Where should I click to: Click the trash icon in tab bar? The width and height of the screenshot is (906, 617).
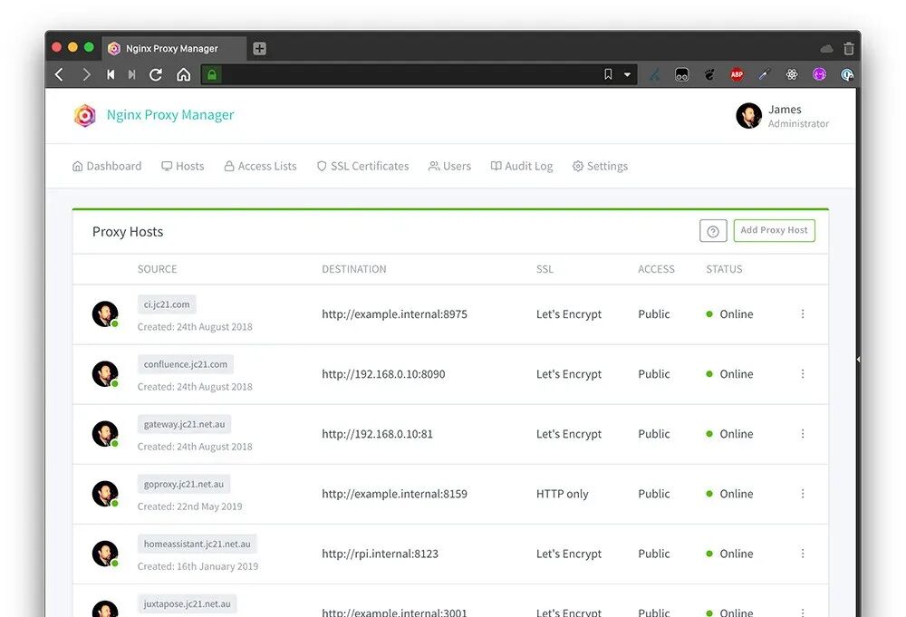848,49
